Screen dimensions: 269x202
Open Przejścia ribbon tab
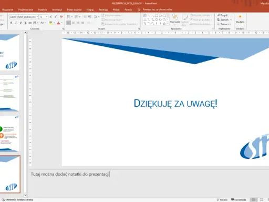(x=43, y=9)
